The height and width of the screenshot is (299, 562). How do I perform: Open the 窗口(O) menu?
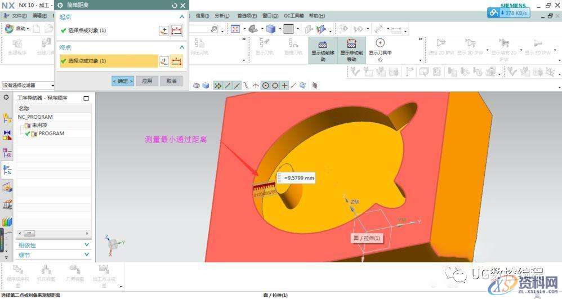(x=270, y=16)
